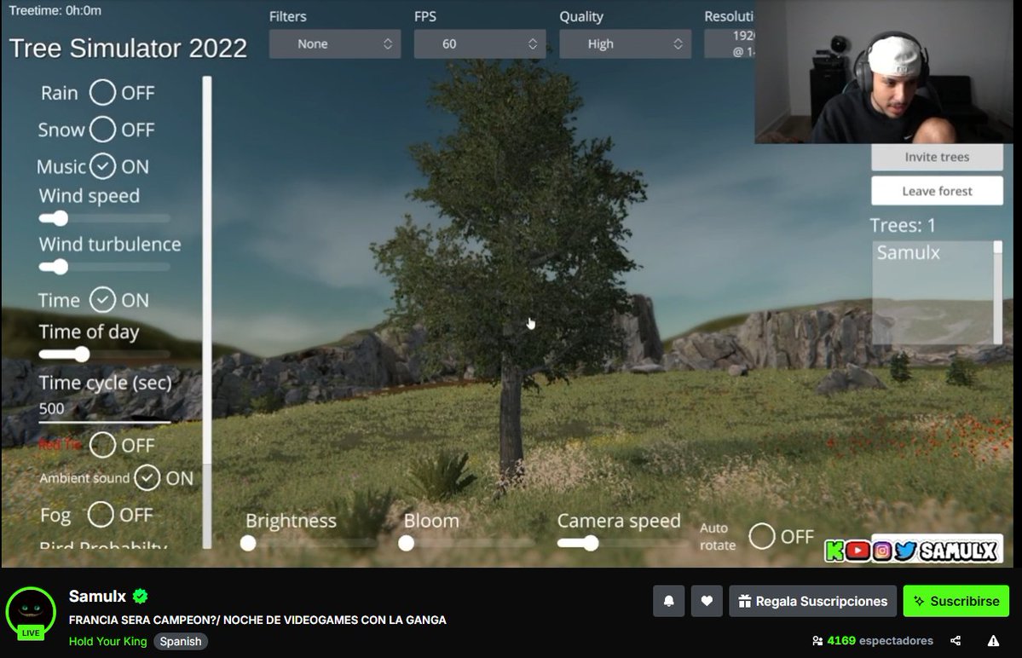Click the notification bell icon

669,601
